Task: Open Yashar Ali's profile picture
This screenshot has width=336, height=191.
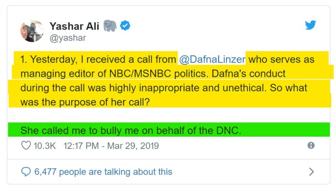Action: (31, 31)
